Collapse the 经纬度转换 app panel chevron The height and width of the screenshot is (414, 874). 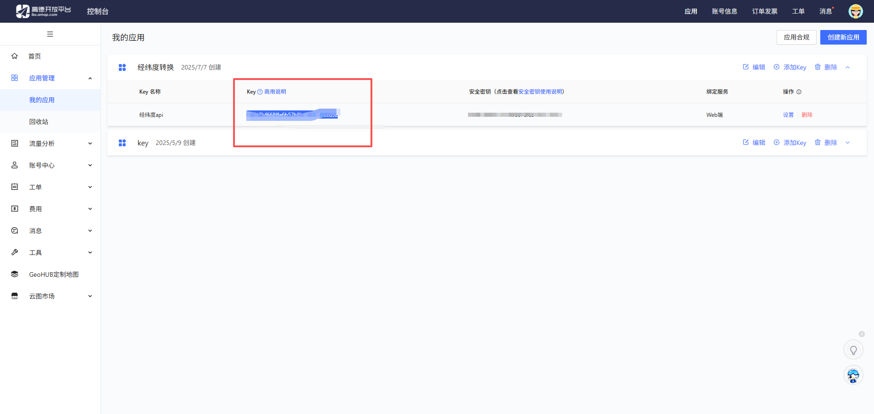click(848, 67)
